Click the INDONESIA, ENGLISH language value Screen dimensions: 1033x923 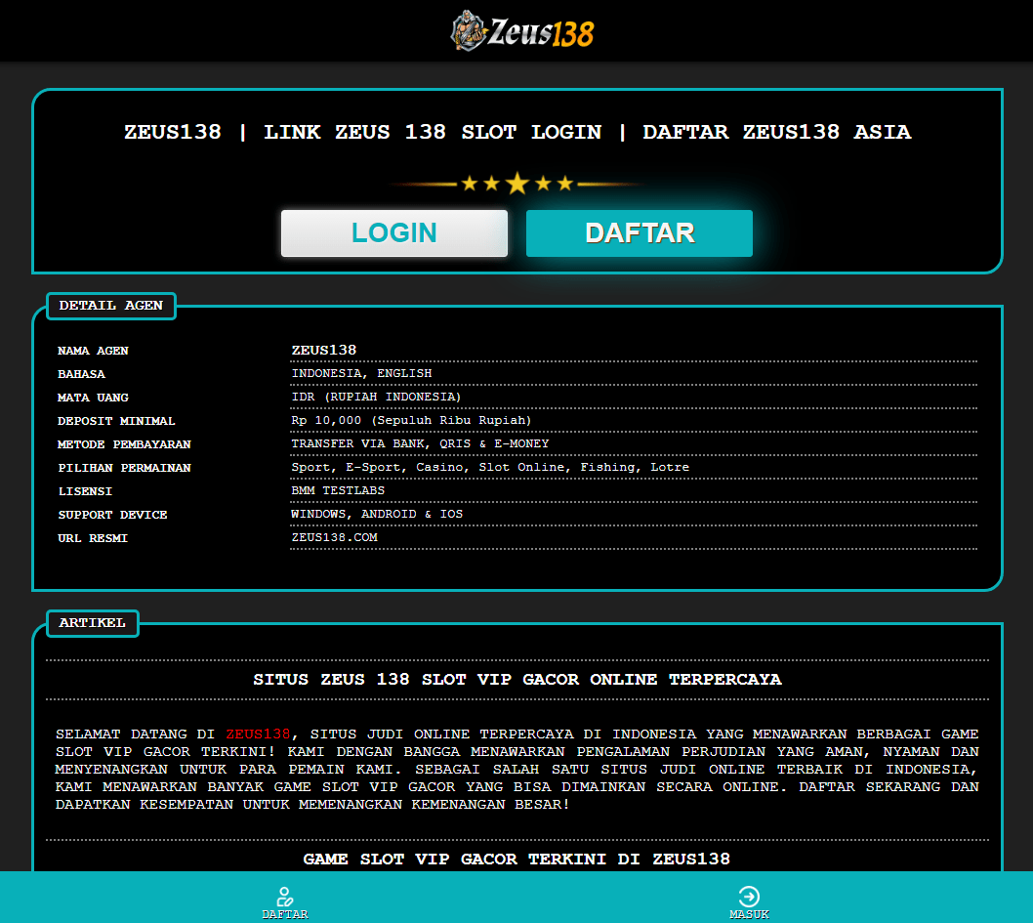click(x=361, y=373)
